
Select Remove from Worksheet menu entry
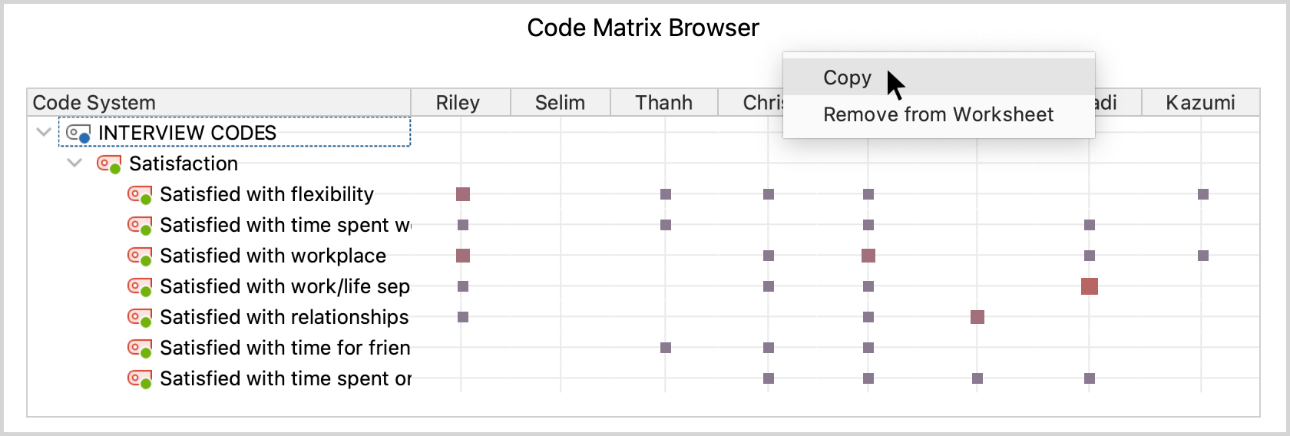click(938, 114)
